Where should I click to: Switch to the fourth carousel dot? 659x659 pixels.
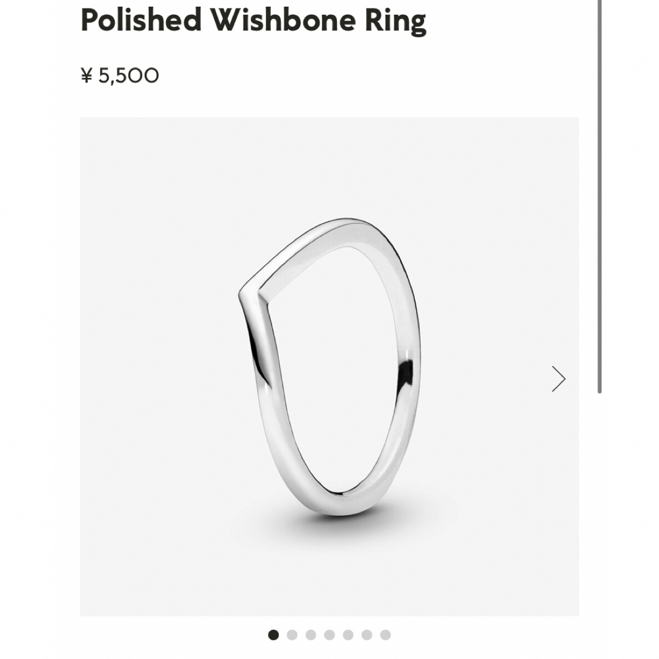pos(329,635)
